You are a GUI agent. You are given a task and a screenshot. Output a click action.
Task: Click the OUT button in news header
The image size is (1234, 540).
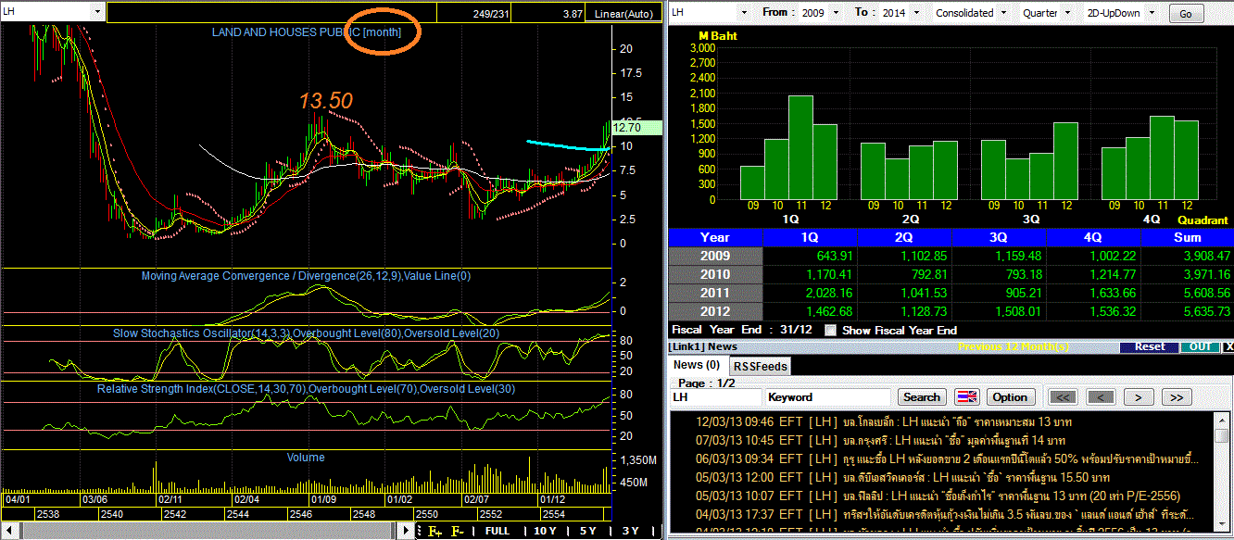point(1200,346)
